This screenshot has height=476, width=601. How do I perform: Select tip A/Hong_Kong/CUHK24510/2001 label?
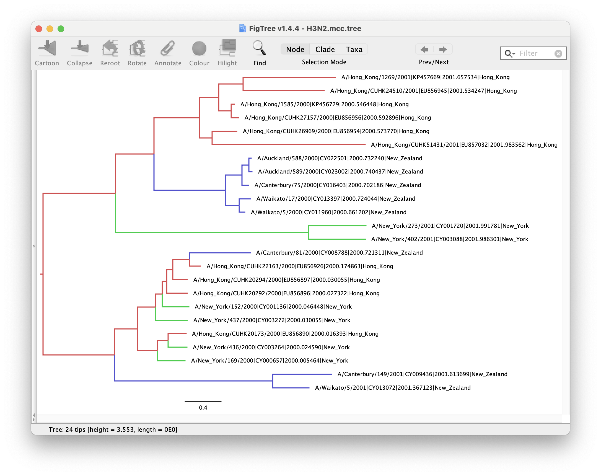click(424, 91)
